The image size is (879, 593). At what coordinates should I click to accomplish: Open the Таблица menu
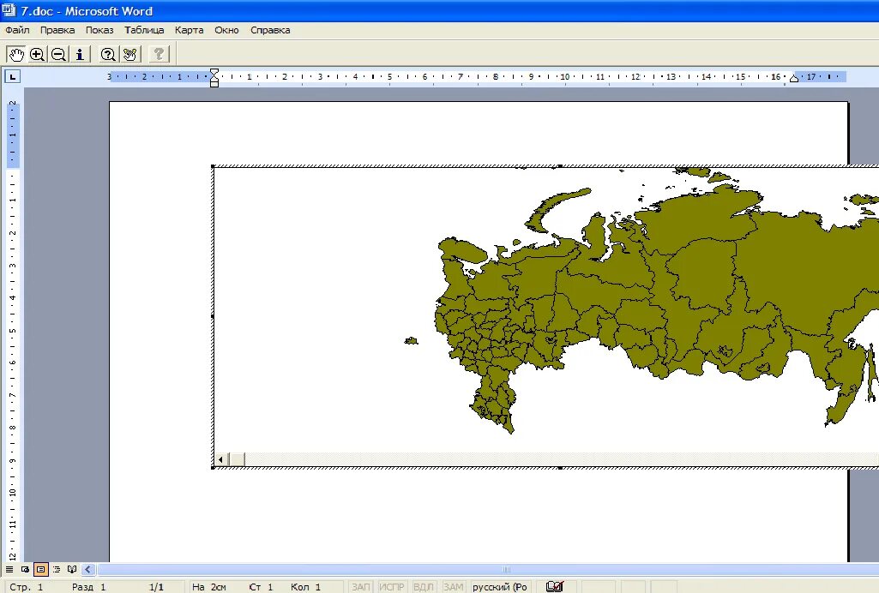coord(144,30)
